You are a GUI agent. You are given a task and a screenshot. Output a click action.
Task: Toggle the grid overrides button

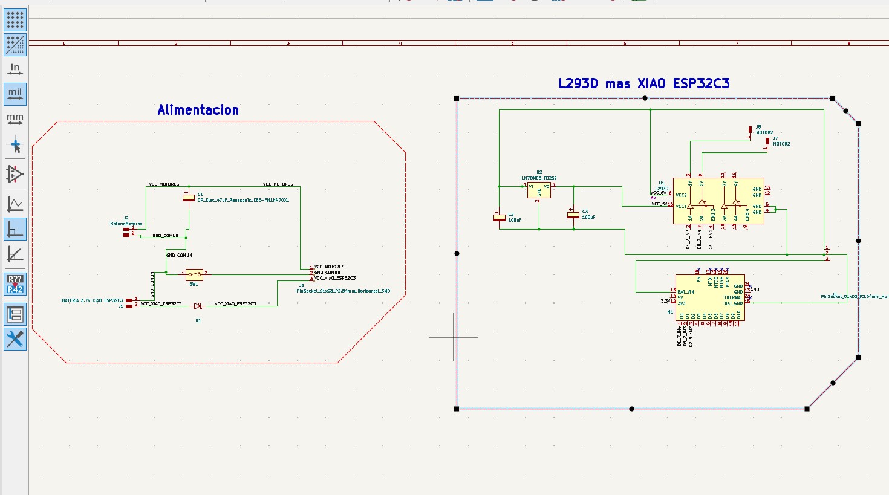[x=15, y=45]
